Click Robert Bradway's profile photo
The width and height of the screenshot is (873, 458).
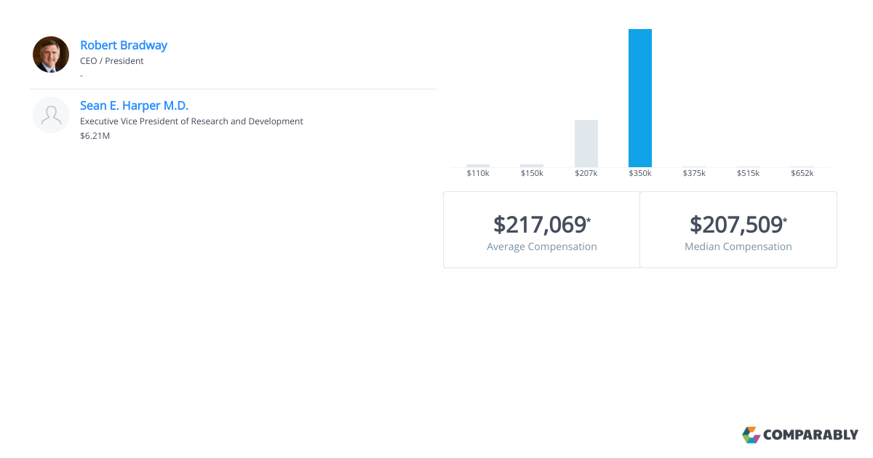pos(51,55)
